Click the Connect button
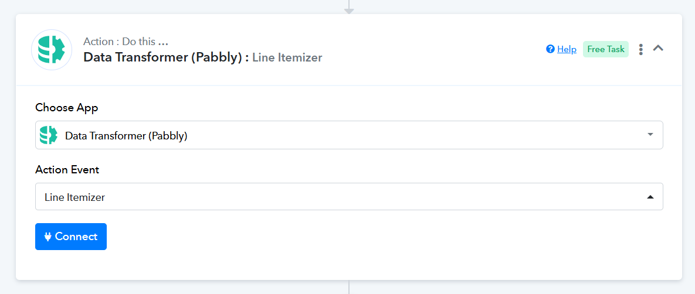 coord(71,237)
